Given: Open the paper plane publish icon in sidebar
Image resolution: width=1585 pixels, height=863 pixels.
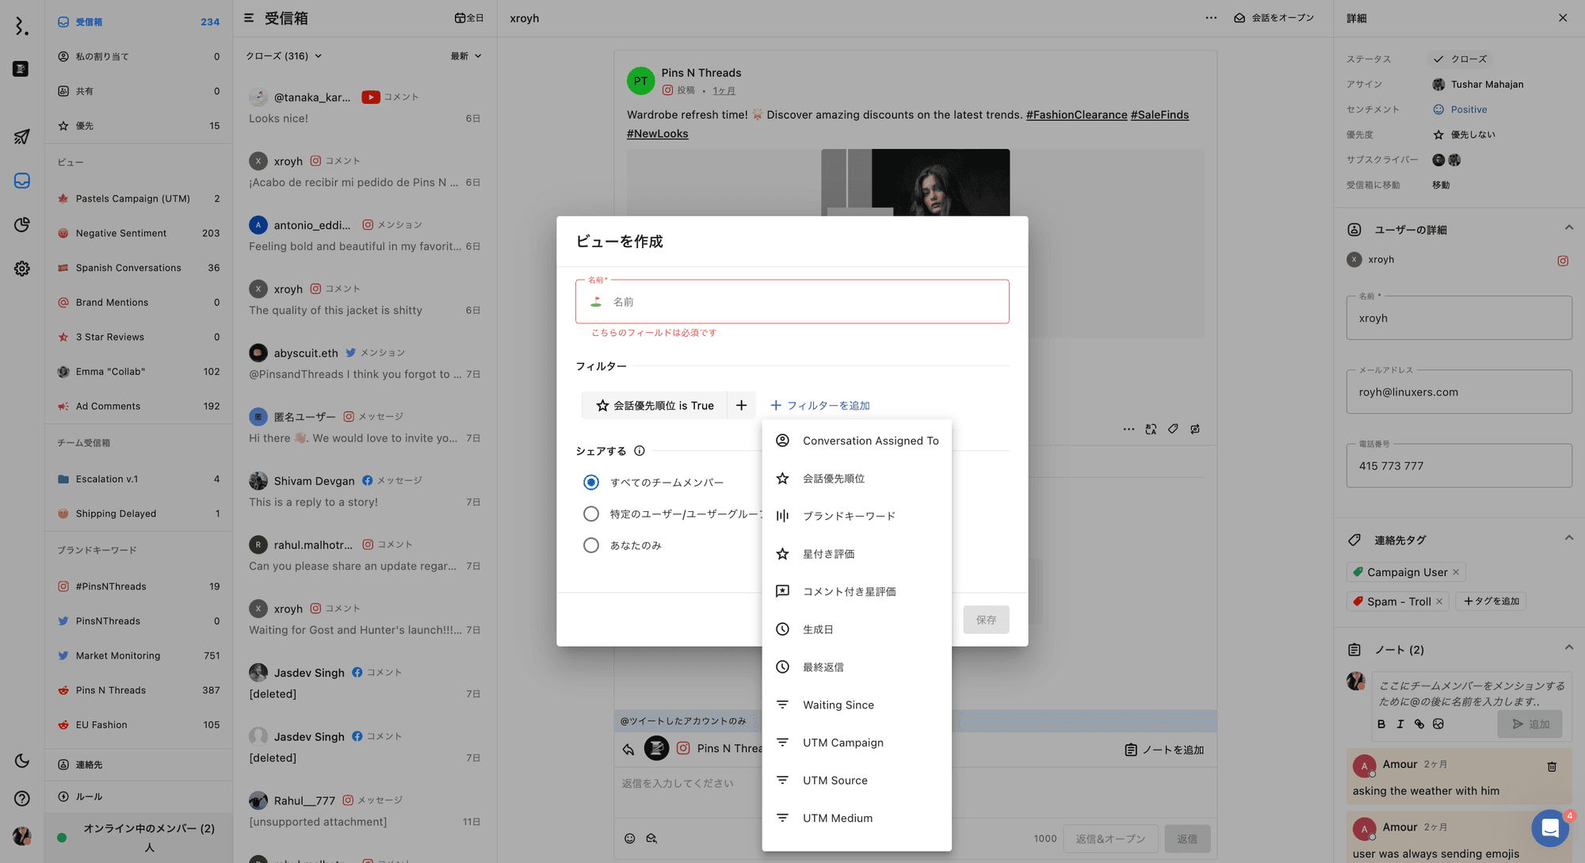Looking at the screenshot, I should [x=21, y=137].
